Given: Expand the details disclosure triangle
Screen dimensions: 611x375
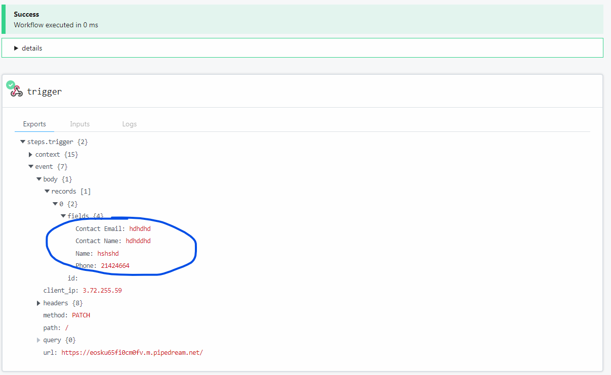Looking at the screenshot, I should point(16,48).
